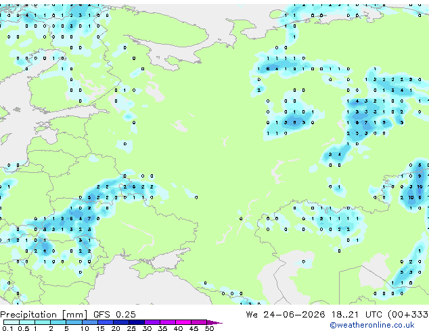Choose the 20–25 mm dark blue swatch
The width and height of the screenshot is (429, 331).
[x=121, y=322]
